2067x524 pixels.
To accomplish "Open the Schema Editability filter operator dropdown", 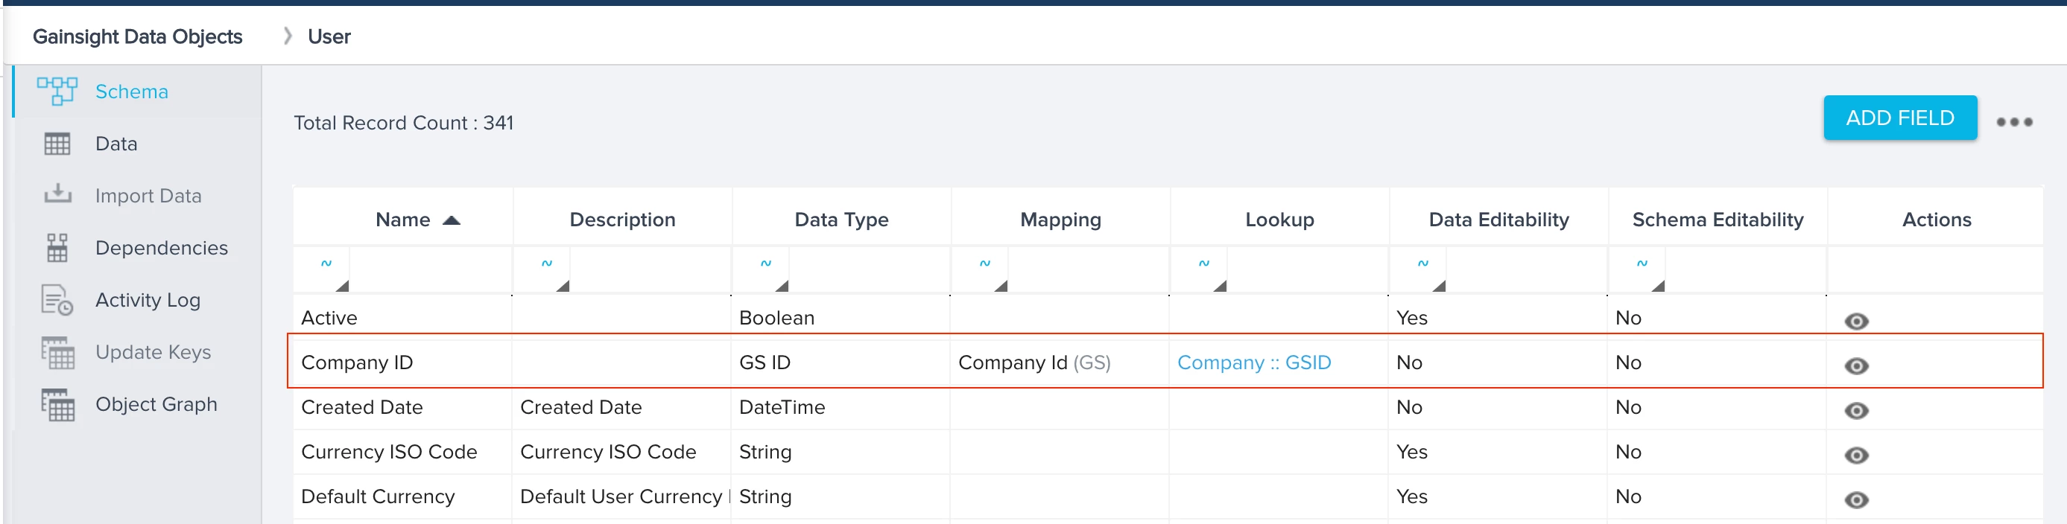I will coord(1638,271).
